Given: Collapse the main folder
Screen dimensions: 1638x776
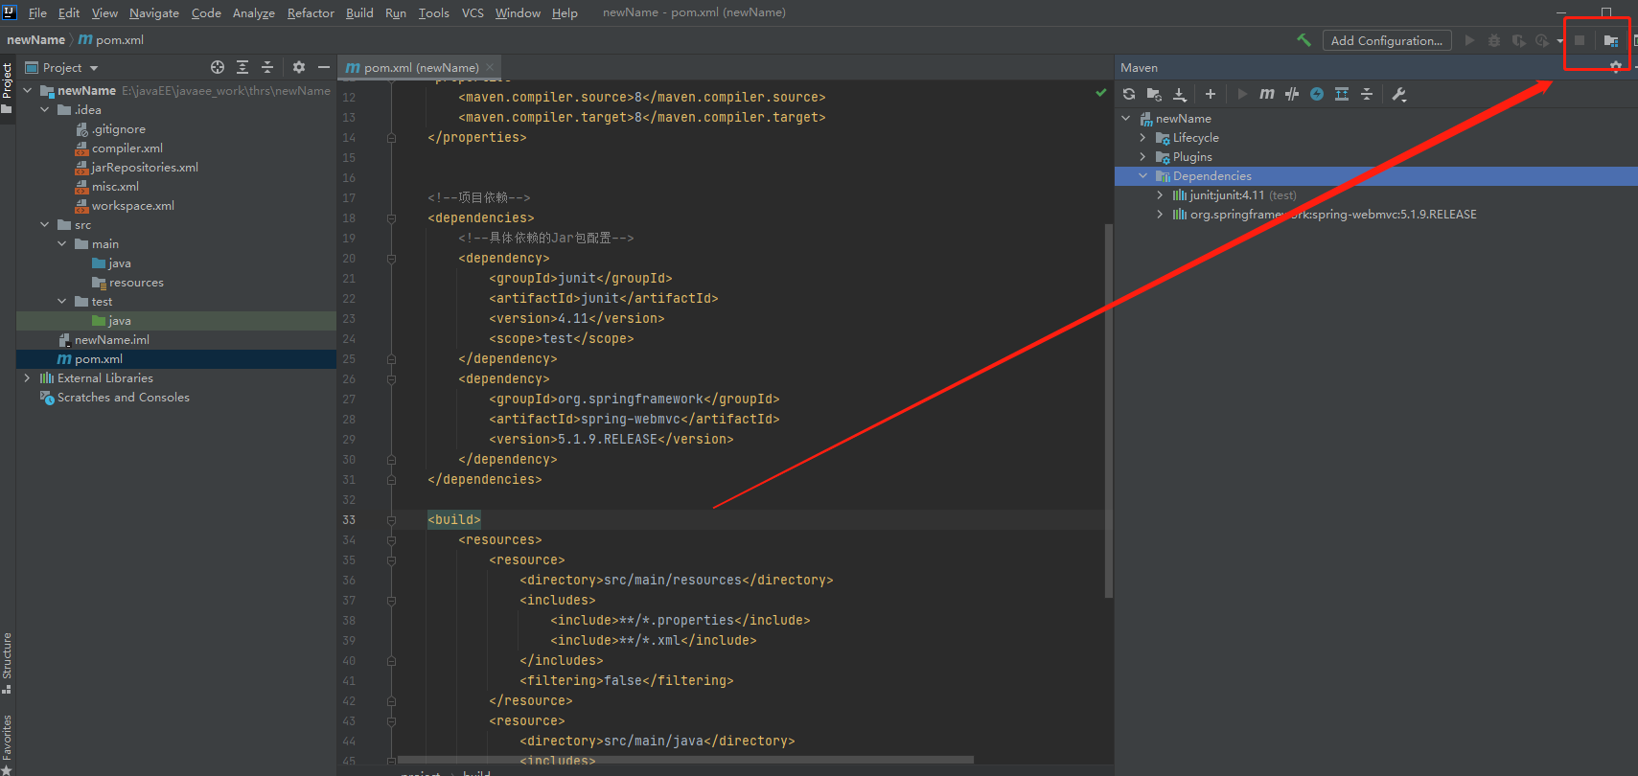Looking at the screenshot, I should (x=62, y=244).
